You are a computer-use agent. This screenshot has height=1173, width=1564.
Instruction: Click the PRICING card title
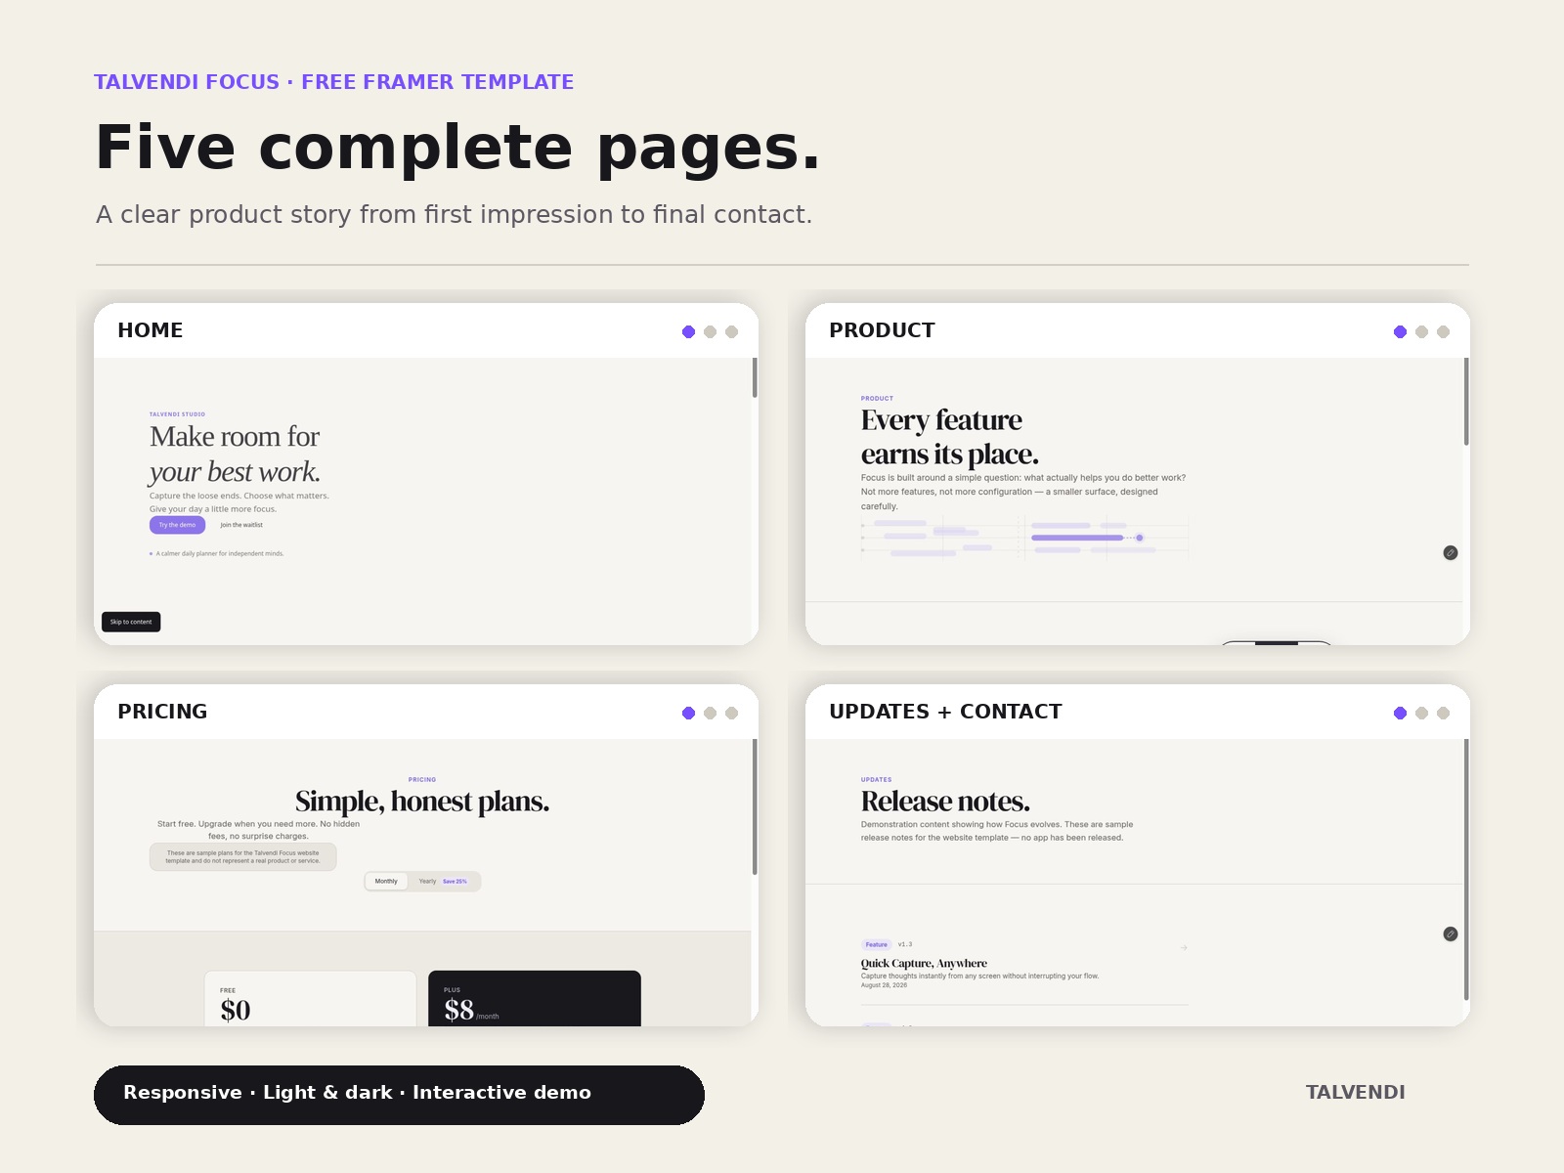(162, 712)
